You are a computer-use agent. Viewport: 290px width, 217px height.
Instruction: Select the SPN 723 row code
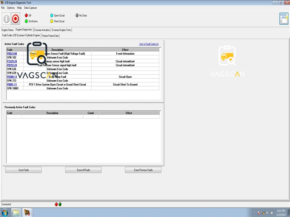click(12, 81)
